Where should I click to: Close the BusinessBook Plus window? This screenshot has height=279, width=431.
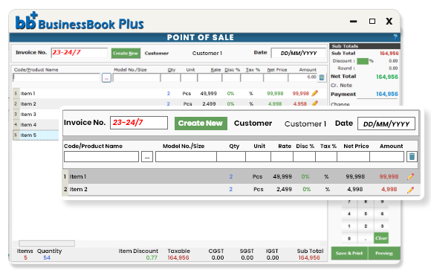(389, 21)
